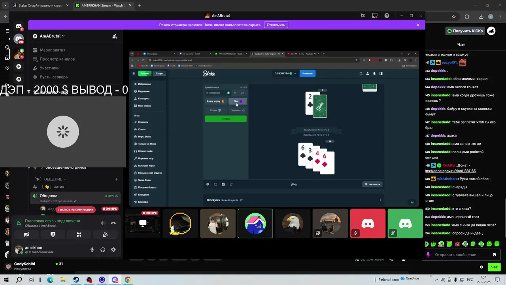Select the eagle avatar participant tile
The height and width of the screenshot is (285, 506).
[x=293, y=224]
